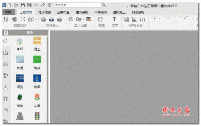201x126 pixels.
Task: Undo the last action
Action: point(37,5)
